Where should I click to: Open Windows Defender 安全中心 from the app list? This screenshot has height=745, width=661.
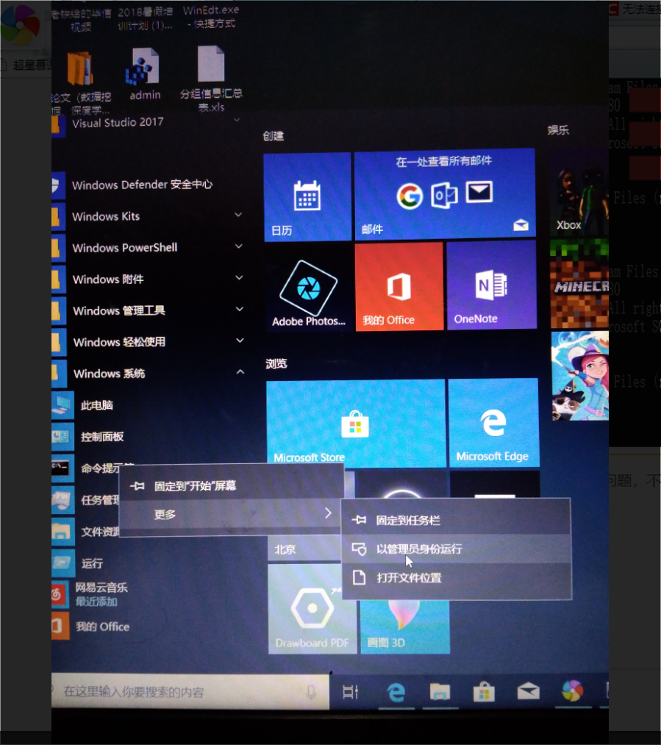point(142,185)
